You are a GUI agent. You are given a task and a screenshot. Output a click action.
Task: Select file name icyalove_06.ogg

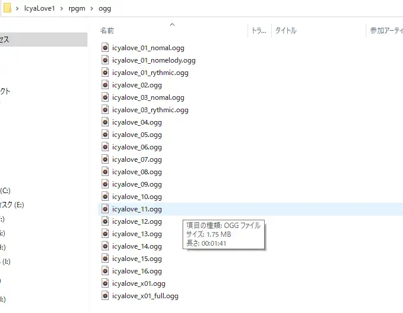point(136,148)
